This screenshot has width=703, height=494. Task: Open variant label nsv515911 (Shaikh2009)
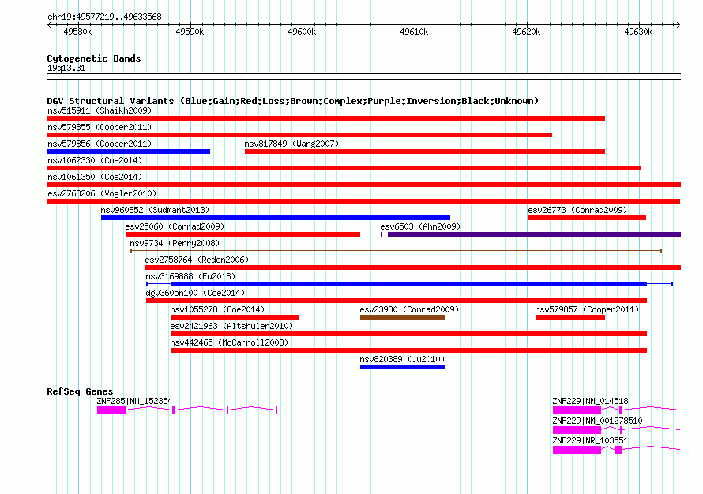[100, 110]
